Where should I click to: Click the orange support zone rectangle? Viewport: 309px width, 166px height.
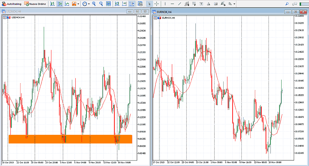(x=70, y=139)
